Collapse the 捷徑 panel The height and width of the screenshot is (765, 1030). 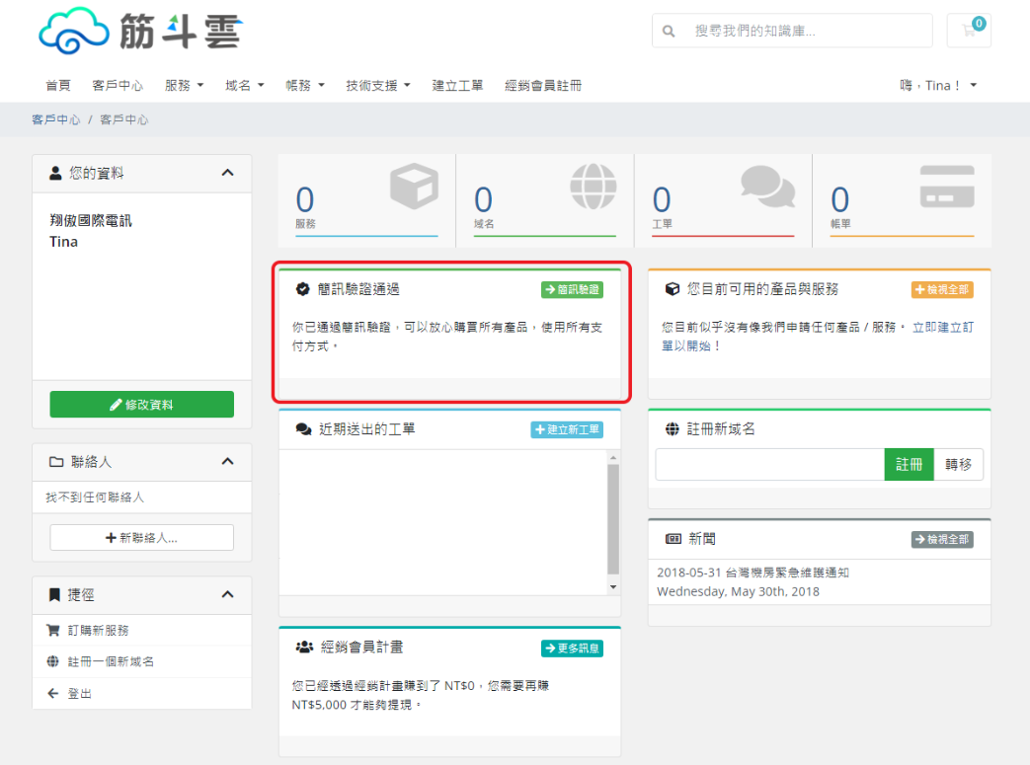(x=229, y=595)
